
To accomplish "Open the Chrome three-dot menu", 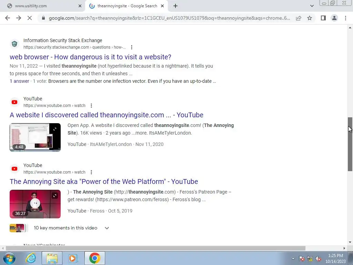I will (x=345, y=18).
